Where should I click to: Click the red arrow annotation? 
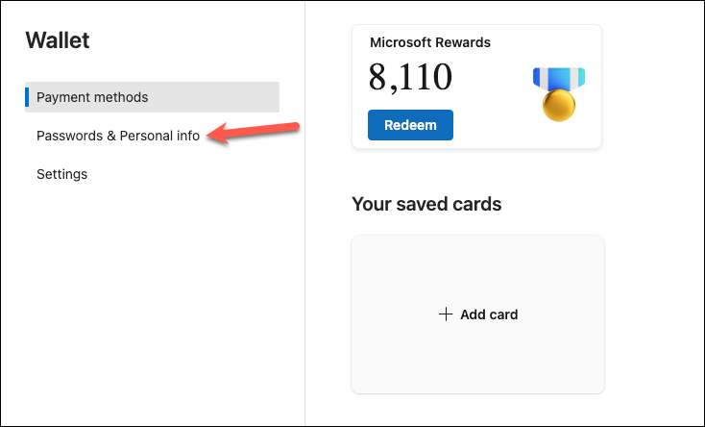(x=255, y=133)
